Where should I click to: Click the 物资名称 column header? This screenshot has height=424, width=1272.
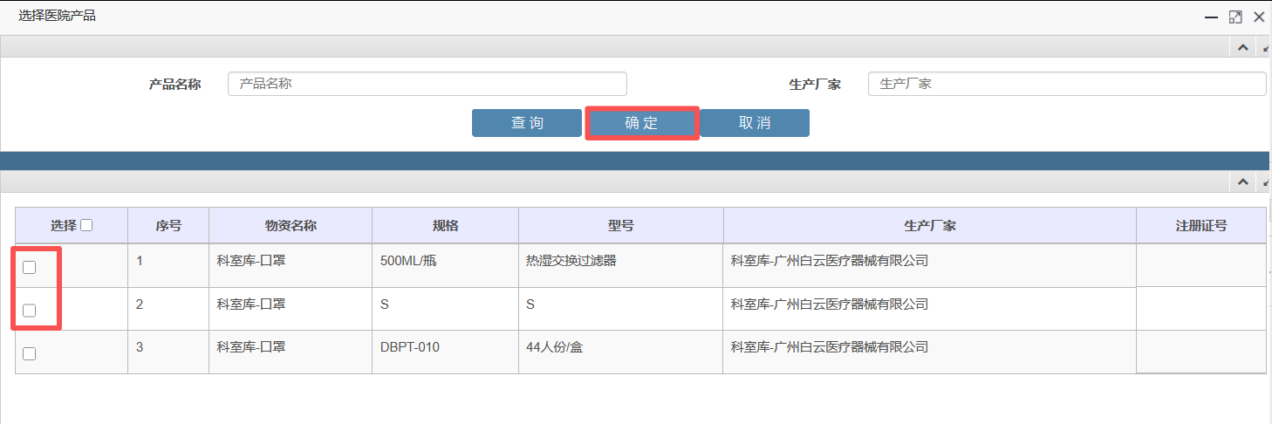coord(291,225)
